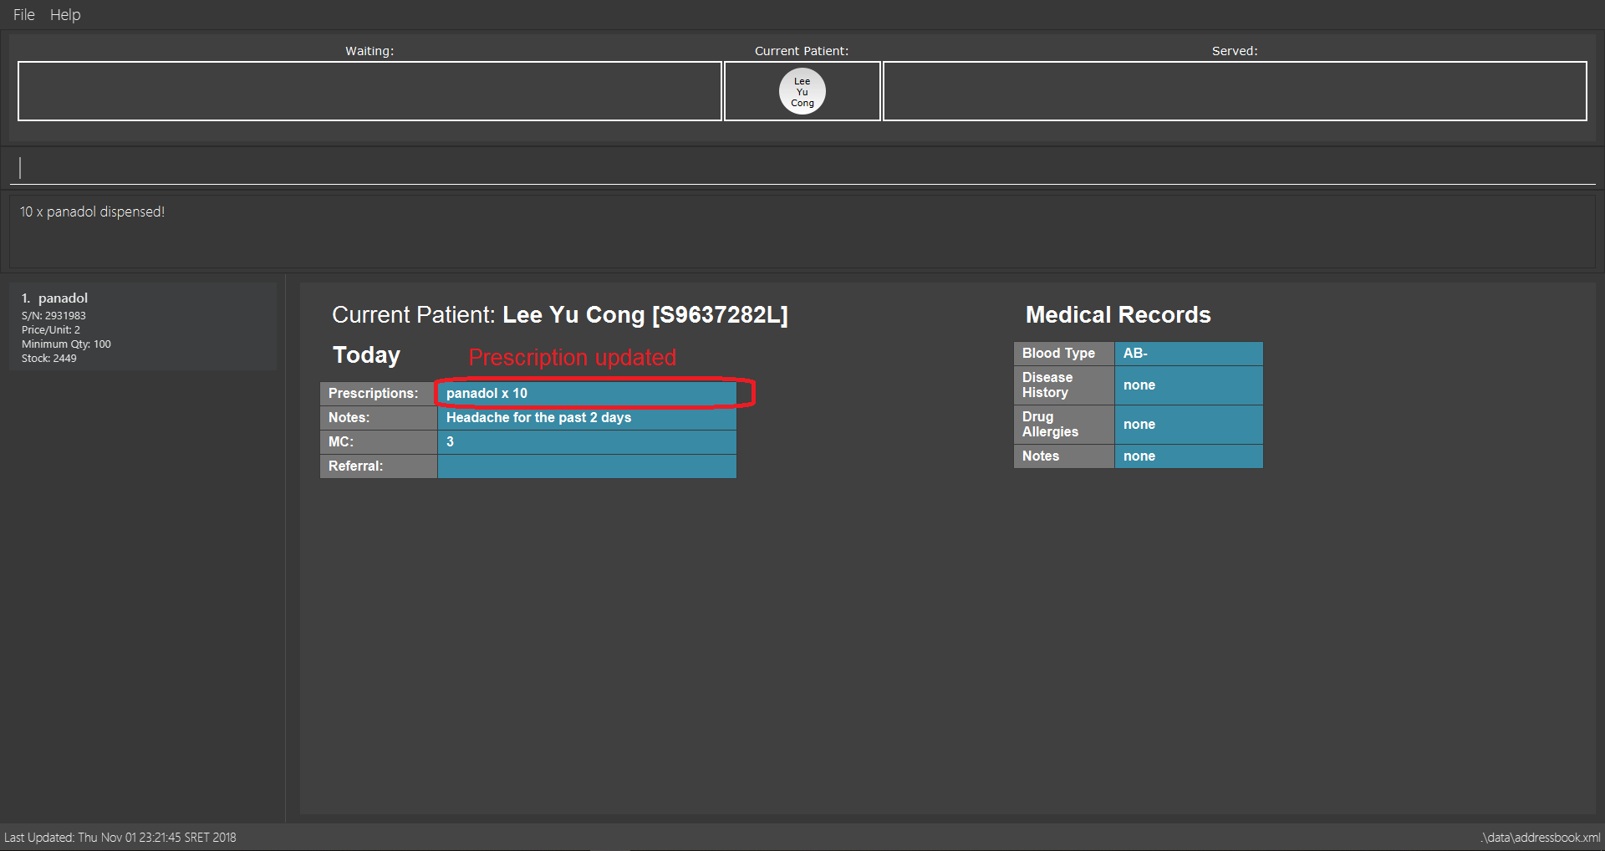Viewport: 1605px width, 851px height.
Task: Click the '10 x panadol dispensed!' result message
Action: click(x=92, y=211)
